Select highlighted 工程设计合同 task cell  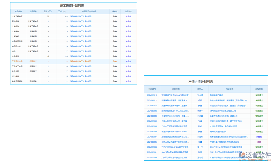click(x=17, y=61)
